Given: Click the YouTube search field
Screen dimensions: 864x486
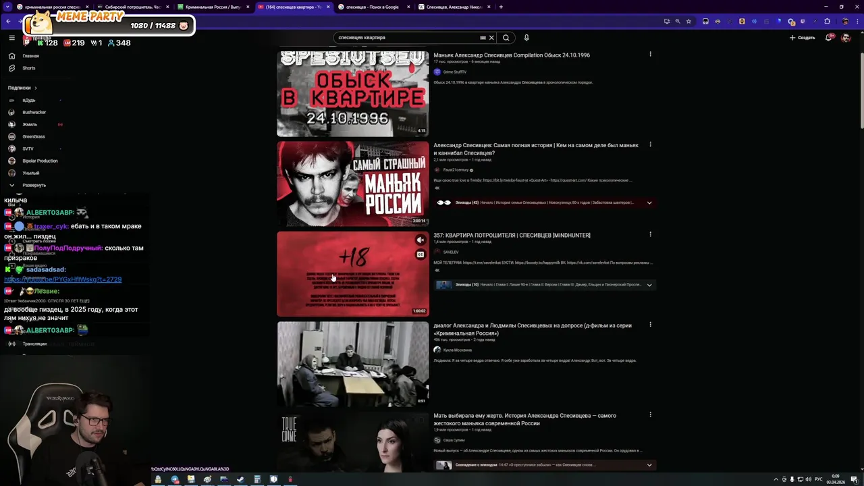Looking at the screenshot, I should coord(405,38).
